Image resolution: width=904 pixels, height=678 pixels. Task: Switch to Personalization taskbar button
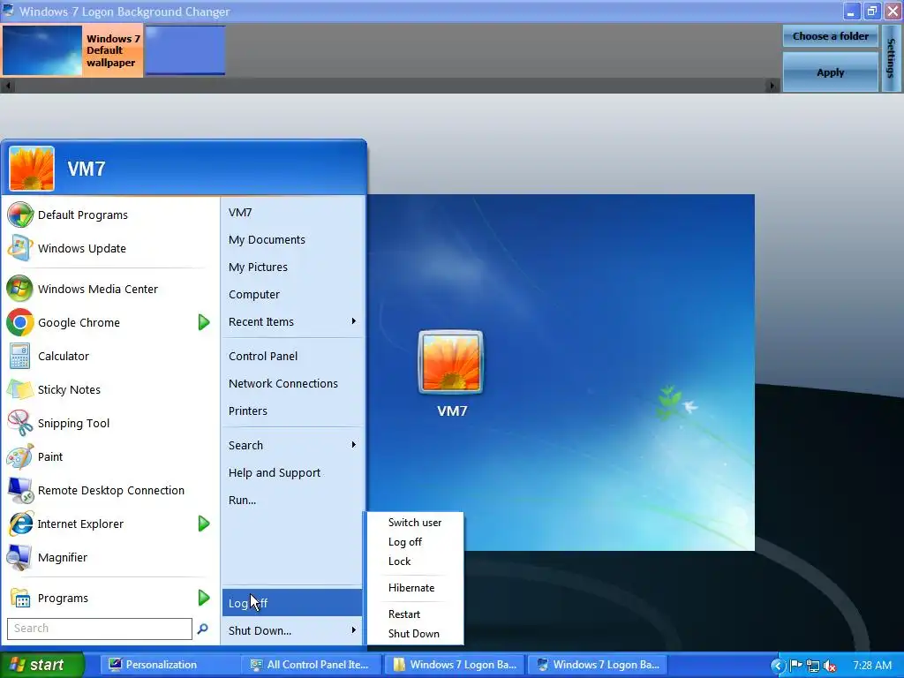(x=169, y=665)
